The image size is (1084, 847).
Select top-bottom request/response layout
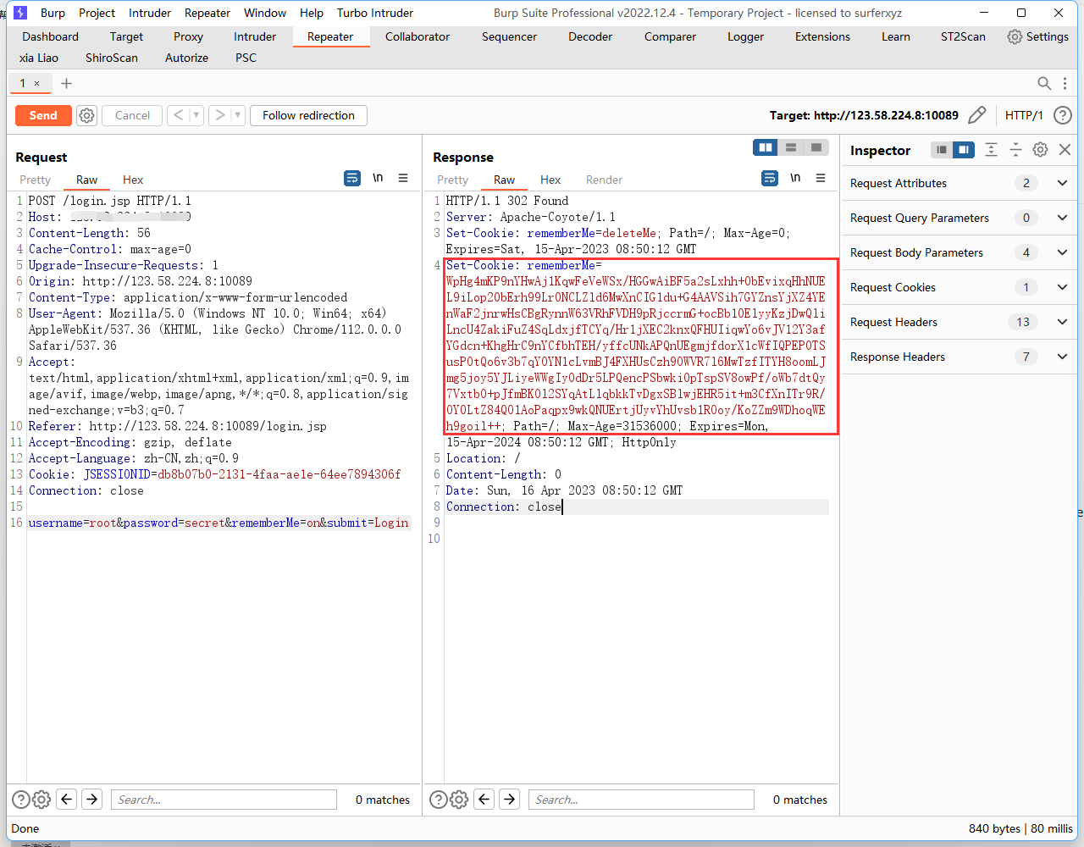[x=791, y=147]
